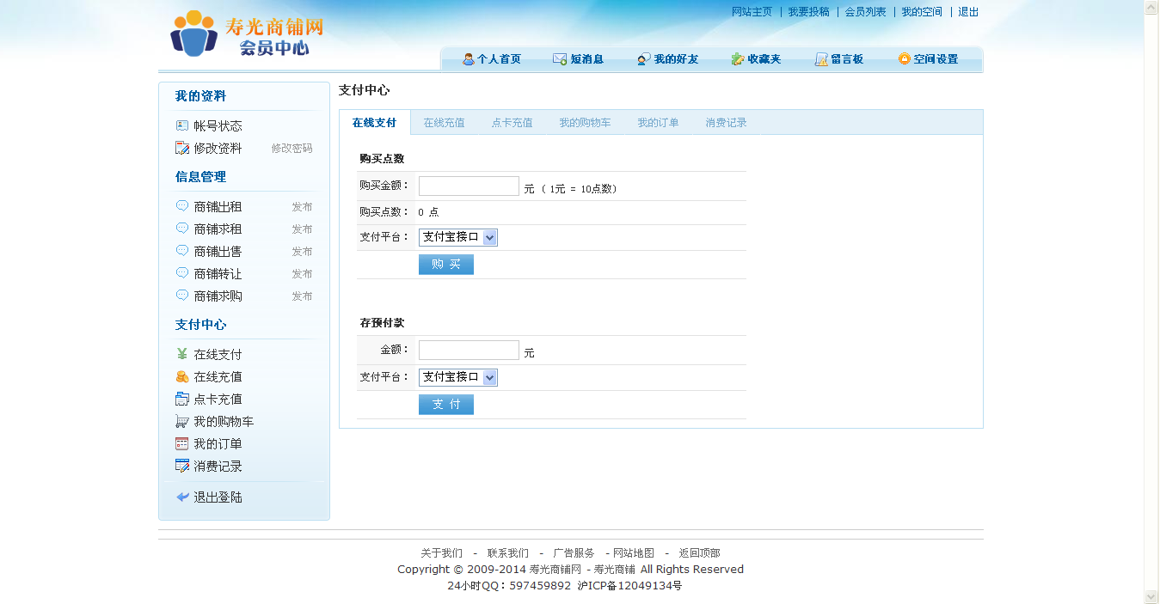The height and width of the screenshot is (604, 1160).
Task: Open the 修改密码 link in sidebar
Action: tap(292, 149)
